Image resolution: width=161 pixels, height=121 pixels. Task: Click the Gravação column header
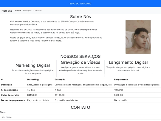(60, 79)
